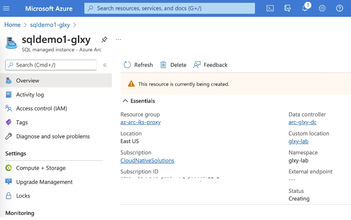Open custom location glxy-lab link

pyautogui.click(x=298, y=141)
